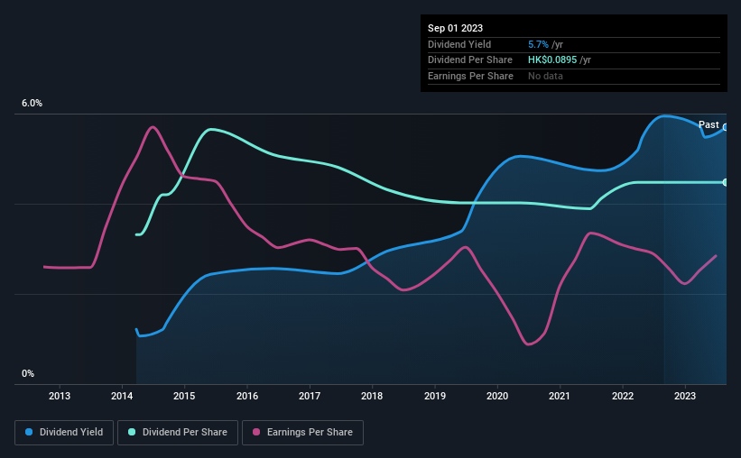Select the 2013 label on the x-axis
Viewport: 741px width, 458px height.
(x=60, y=396)
